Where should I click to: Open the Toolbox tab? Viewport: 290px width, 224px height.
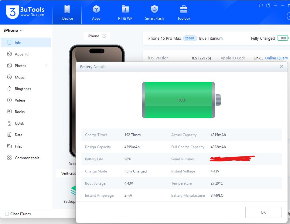[184, 12]
